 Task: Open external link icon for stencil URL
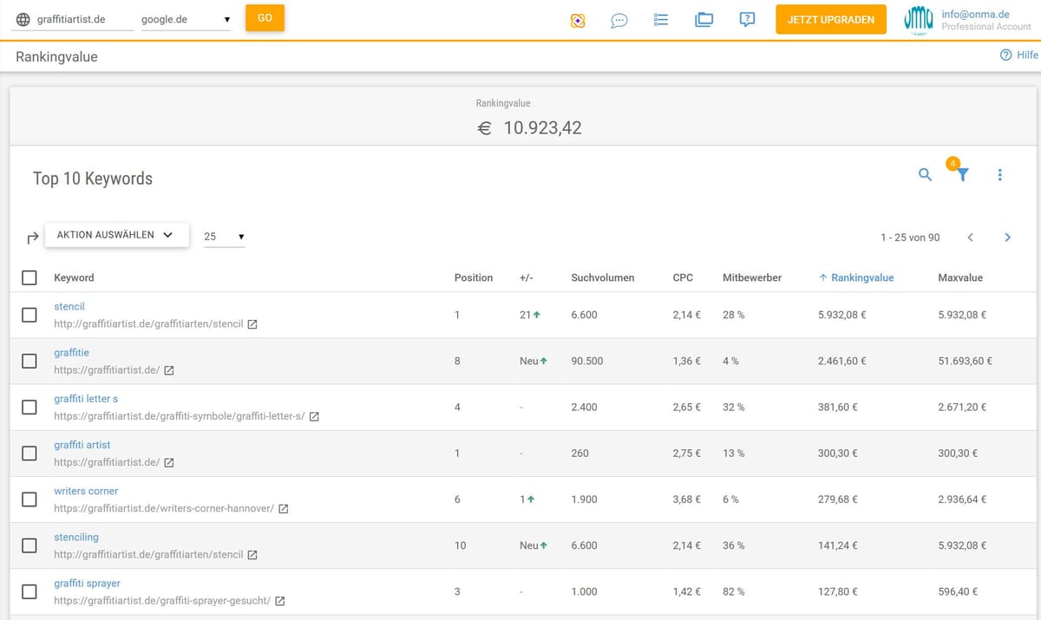click(x=252, y=324)
